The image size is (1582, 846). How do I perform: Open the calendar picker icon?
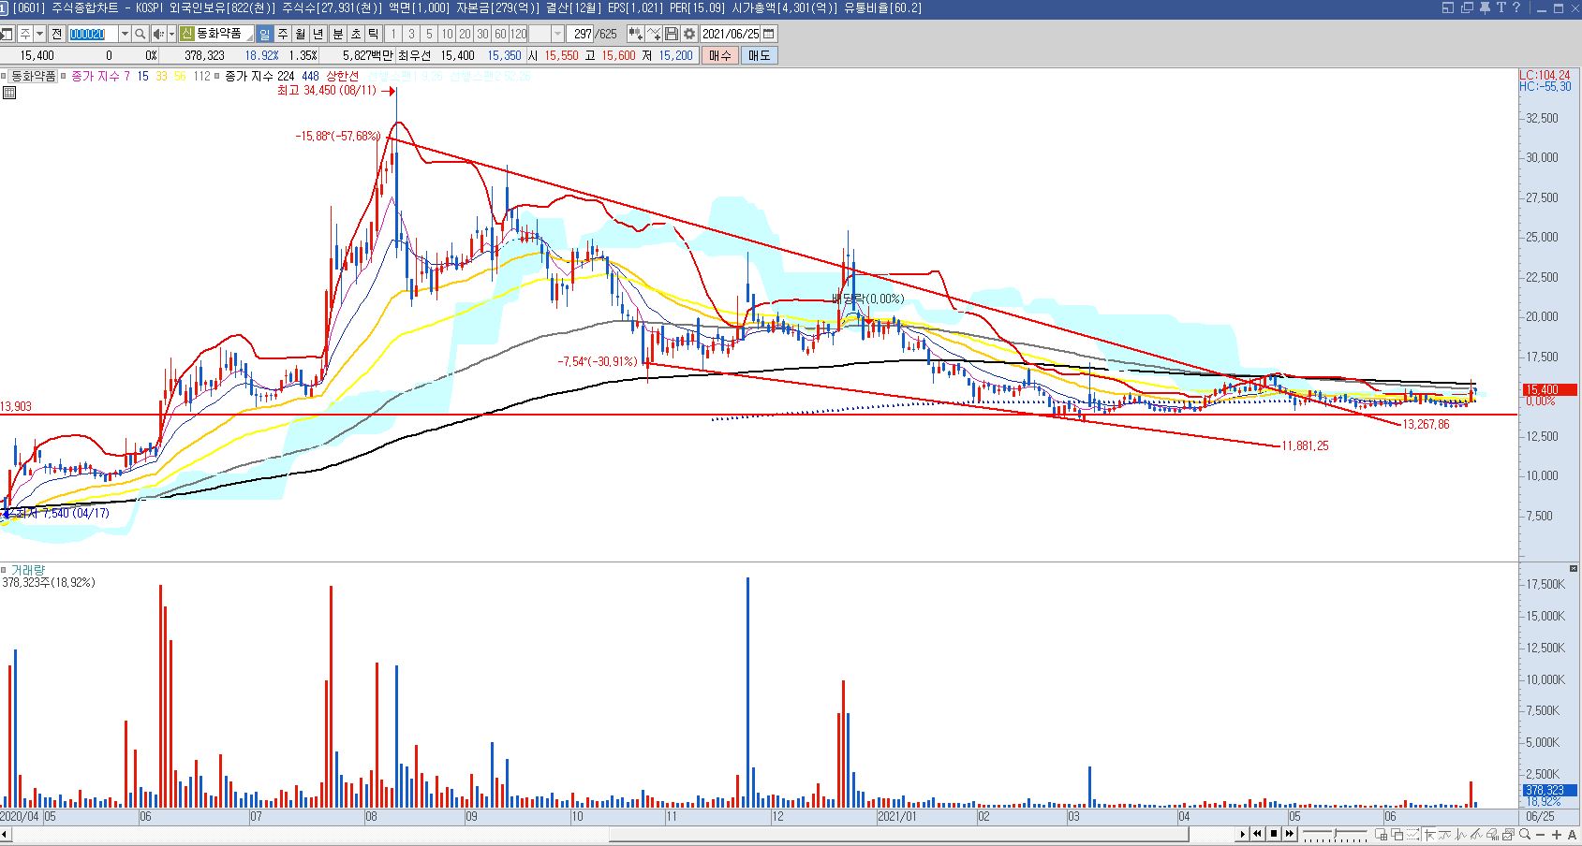(x=768, y=34)
